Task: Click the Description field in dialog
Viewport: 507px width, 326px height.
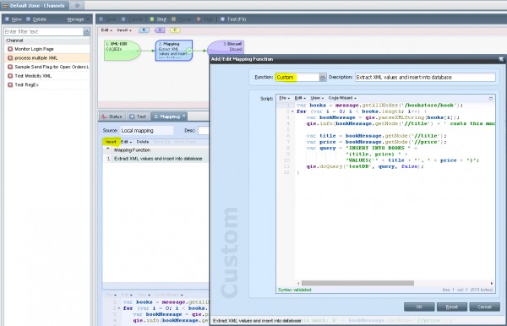Action: 425,77
